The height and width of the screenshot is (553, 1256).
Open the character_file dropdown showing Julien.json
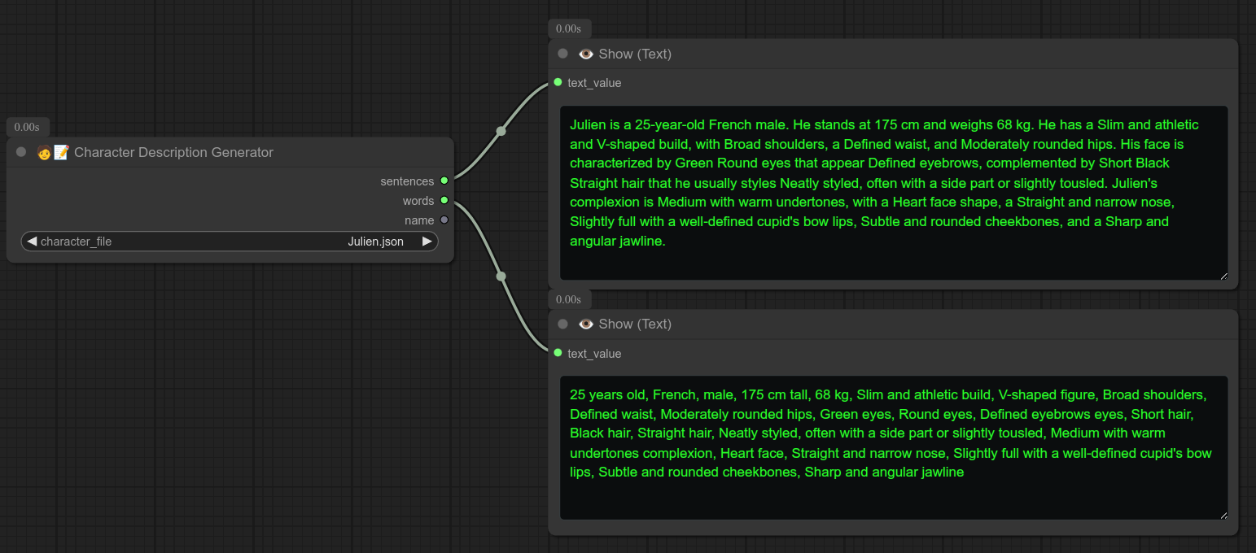click(x=230, y=242)
